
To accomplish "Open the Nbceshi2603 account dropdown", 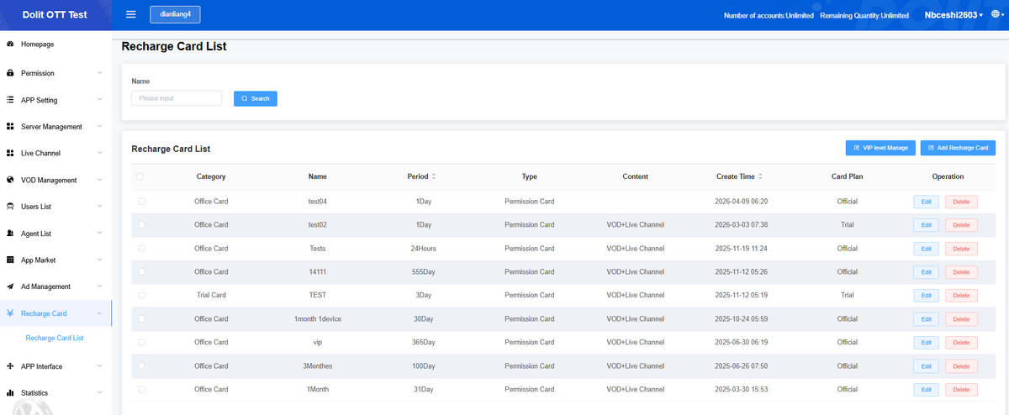I will pyautogui.click(x=954, y=15).
